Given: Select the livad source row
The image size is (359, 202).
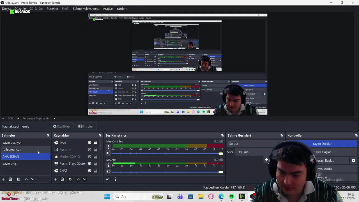Looking at the screenshot, I should 76,143.
